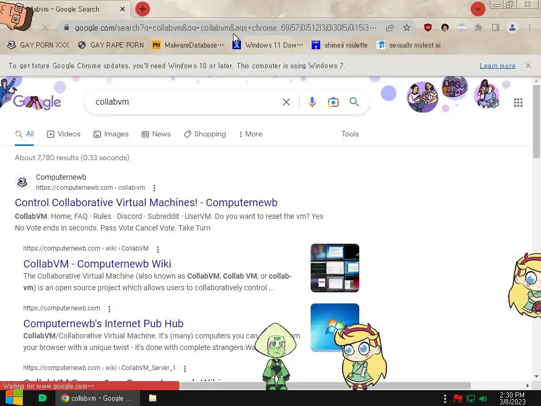Viewport: 541px width, 406px height.
Task: Click the Peridot shimeji character
Action: (276, 356)
